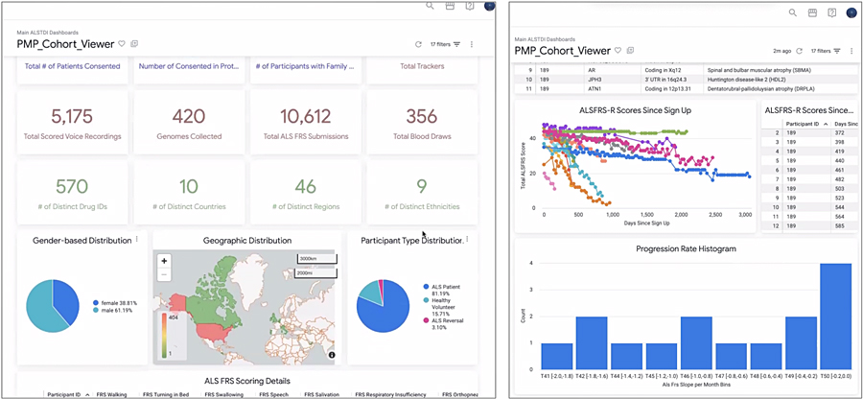
Task: Select Days Since column header in right table
Action: click(845, 124)
